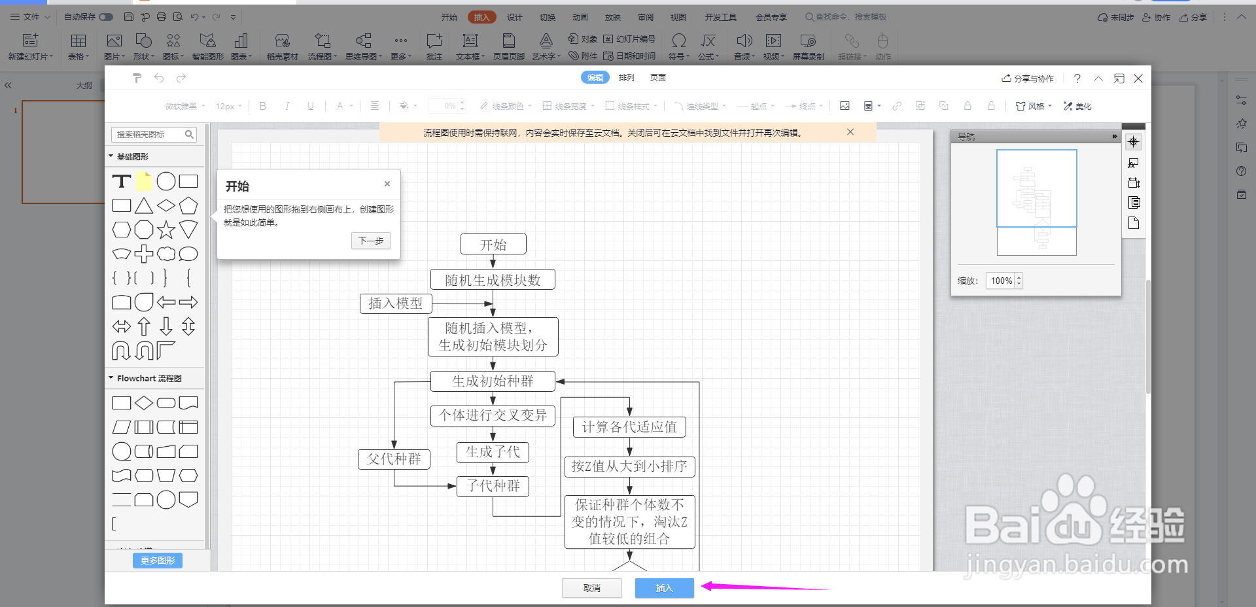Open the 线条颜色 line color dropdown
The height and width of the screenshot is (607, 1256).
[x=506, y=106]
